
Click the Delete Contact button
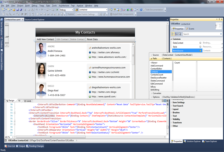pos(77,39)
